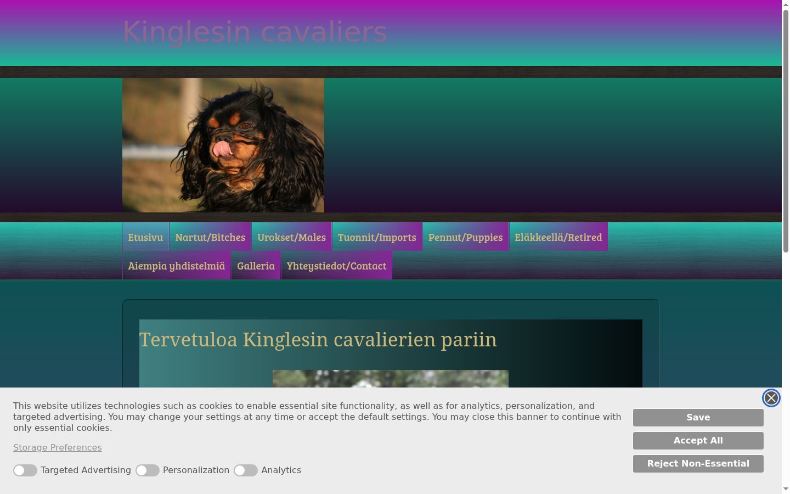
Task: Open the Storage Preferences link
Action: tap(58, 447)
